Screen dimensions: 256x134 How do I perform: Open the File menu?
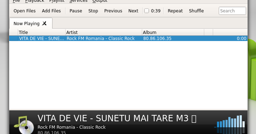pos(16,1)
